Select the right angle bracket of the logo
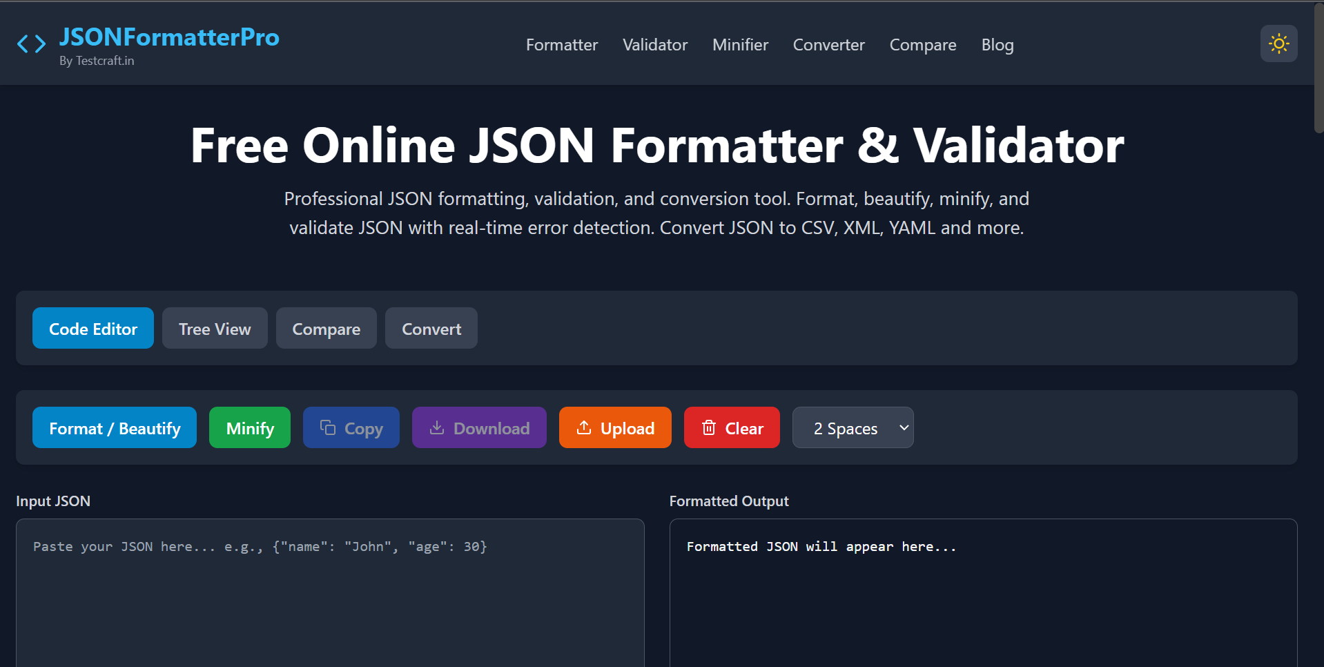 tap(39, 43)
